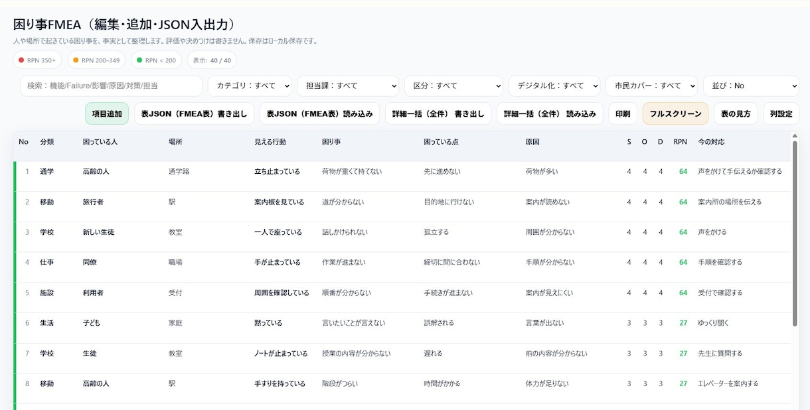This screenshot has height=410, width=810.
Task: Click 案内が見えにくい cell
Action: (549, 293)
